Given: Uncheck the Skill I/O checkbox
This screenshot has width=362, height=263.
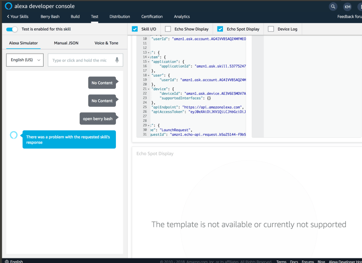Looking at the screenshot, I should click(135, 29).
